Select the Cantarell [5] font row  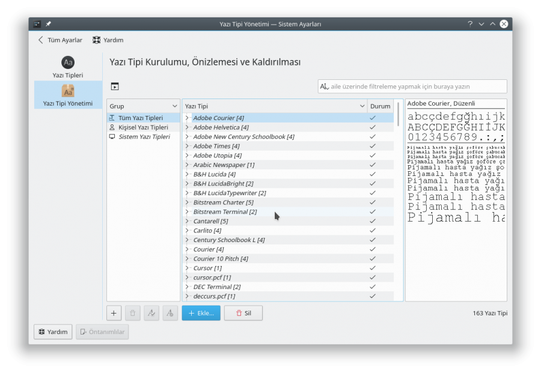point(288,221)
